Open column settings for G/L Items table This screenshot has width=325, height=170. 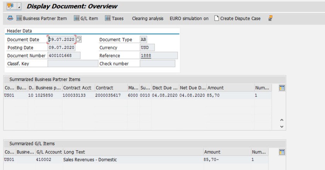click(282, 152)
